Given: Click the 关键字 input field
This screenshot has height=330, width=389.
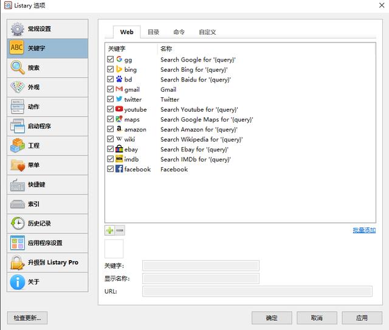Looking at the screenshot, I should tap(201, 266).
